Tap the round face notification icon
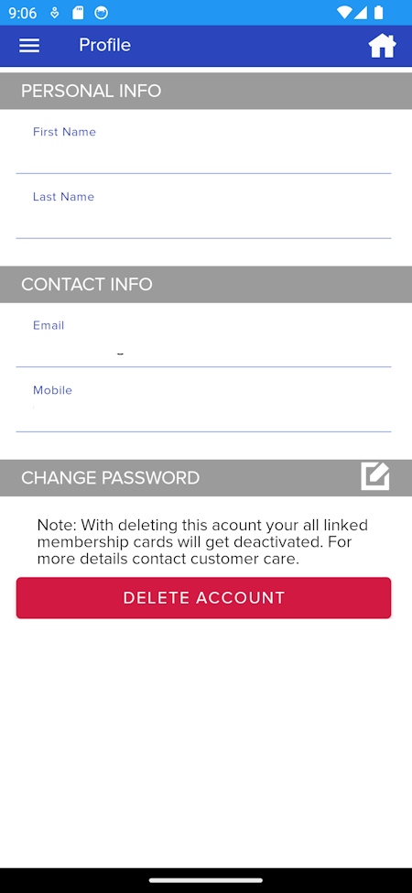The width and height of the screenshot is (412, 893). (102, 13)
